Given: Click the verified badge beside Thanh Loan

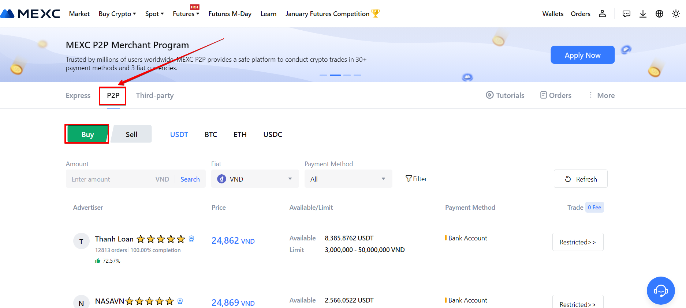Looking at the screenshot, I should (191, 239).
